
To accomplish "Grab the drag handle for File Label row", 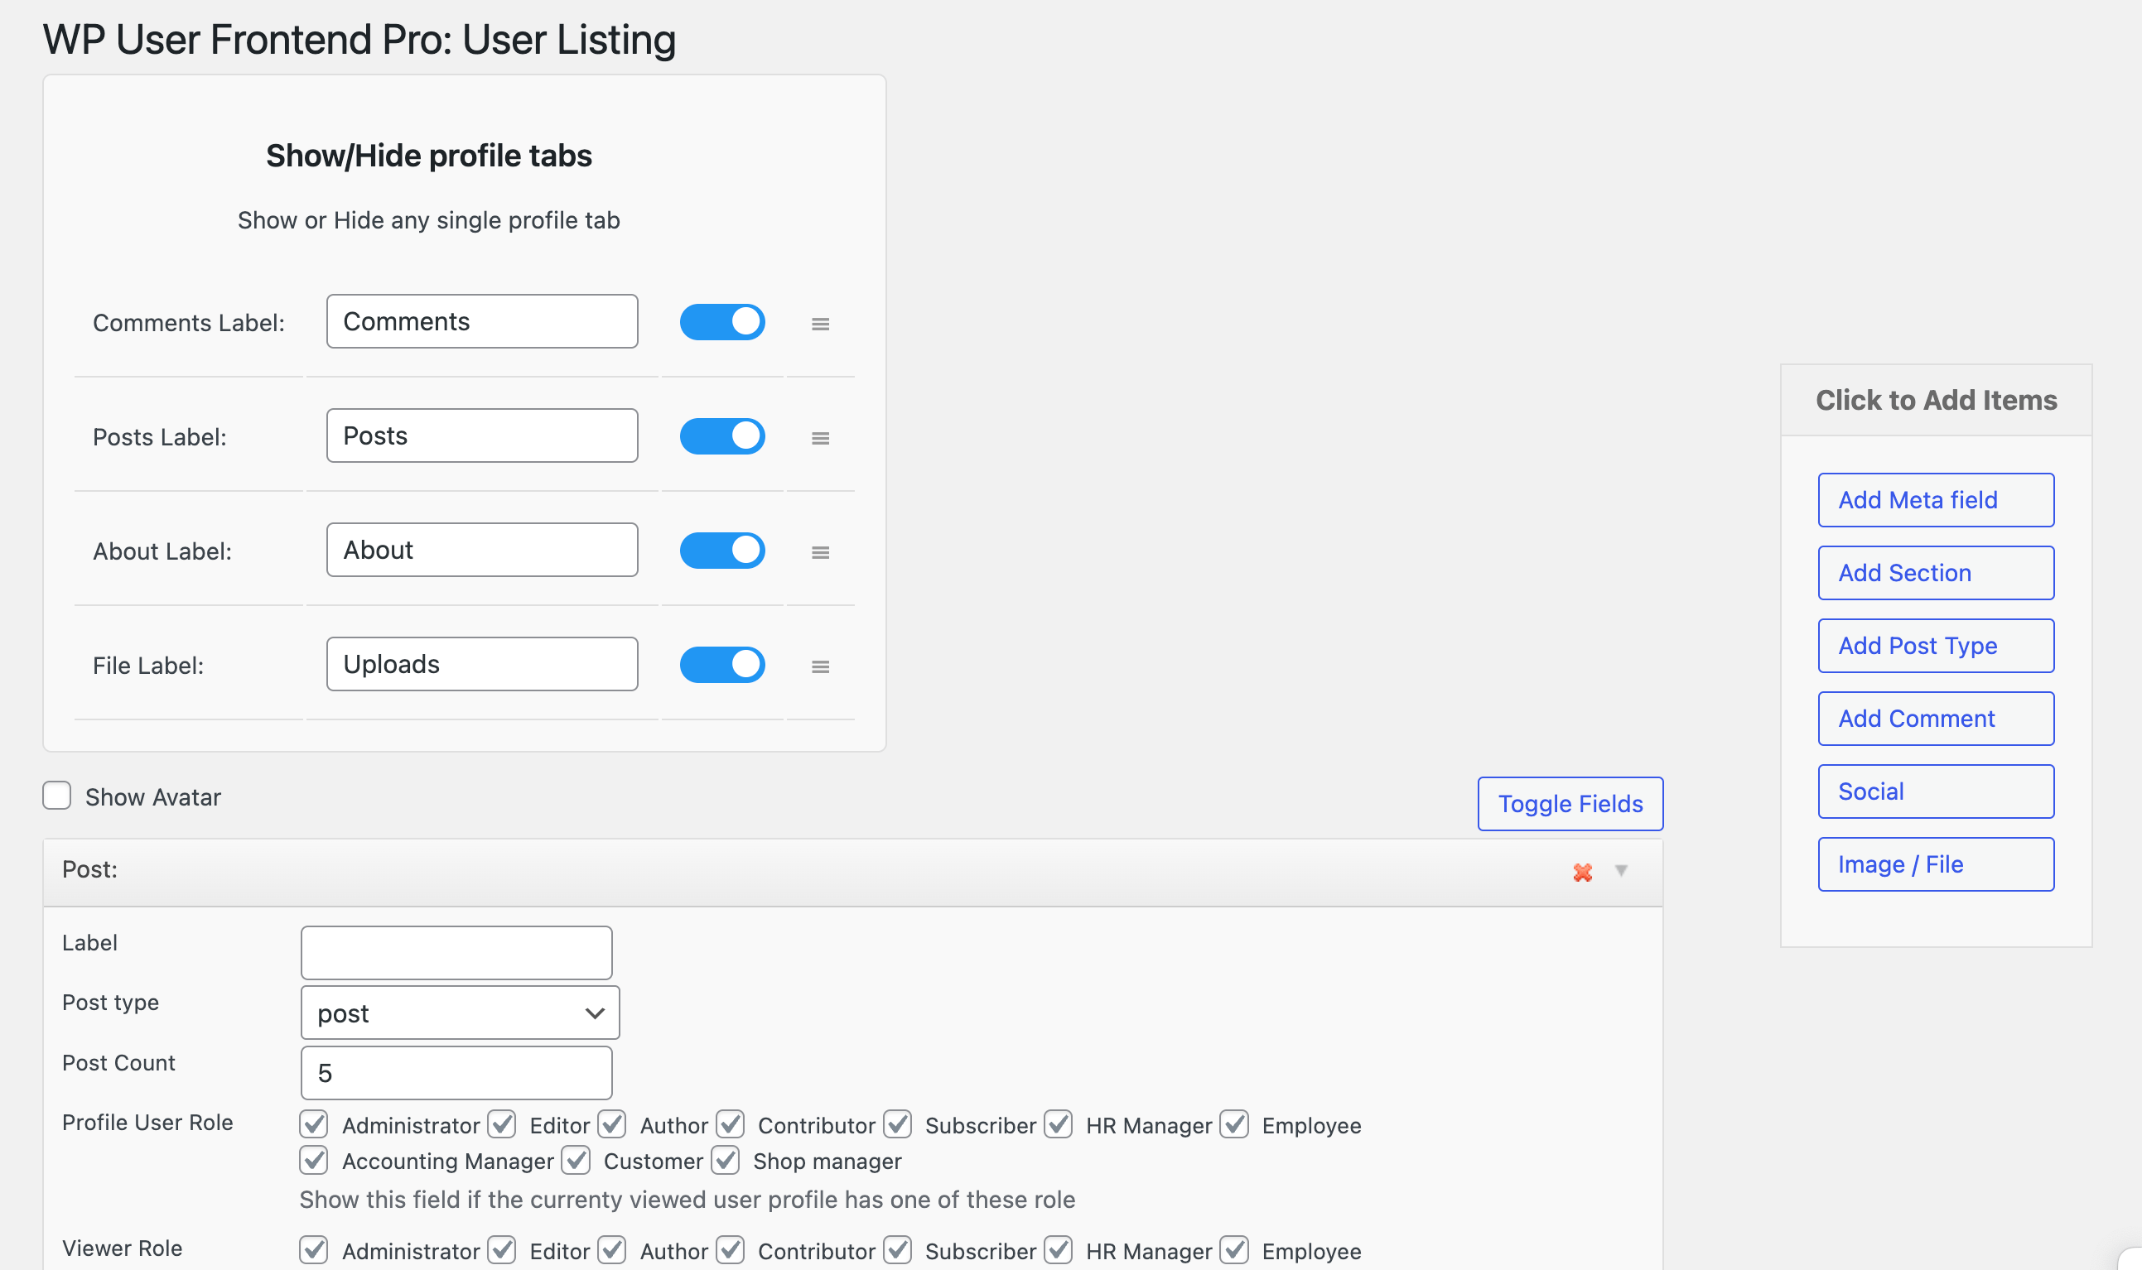I will pos(820,666).
